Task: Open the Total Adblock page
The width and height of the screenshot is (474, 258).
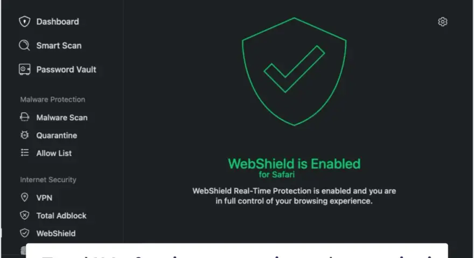Action: (x=61, y=216)
